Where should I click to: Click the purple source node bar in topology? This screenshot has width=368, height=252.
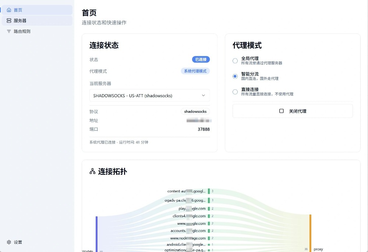click(96, 234)
